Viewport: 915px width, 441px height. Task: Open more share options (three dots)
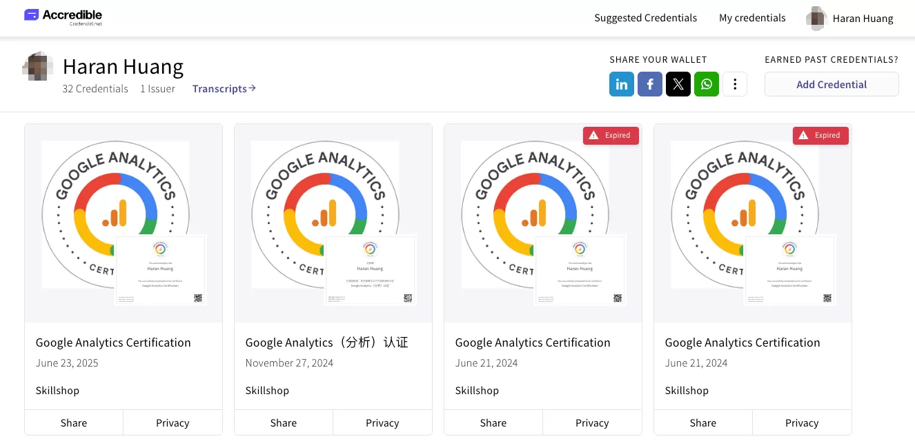pyautogui.click(x=735, y=84)
